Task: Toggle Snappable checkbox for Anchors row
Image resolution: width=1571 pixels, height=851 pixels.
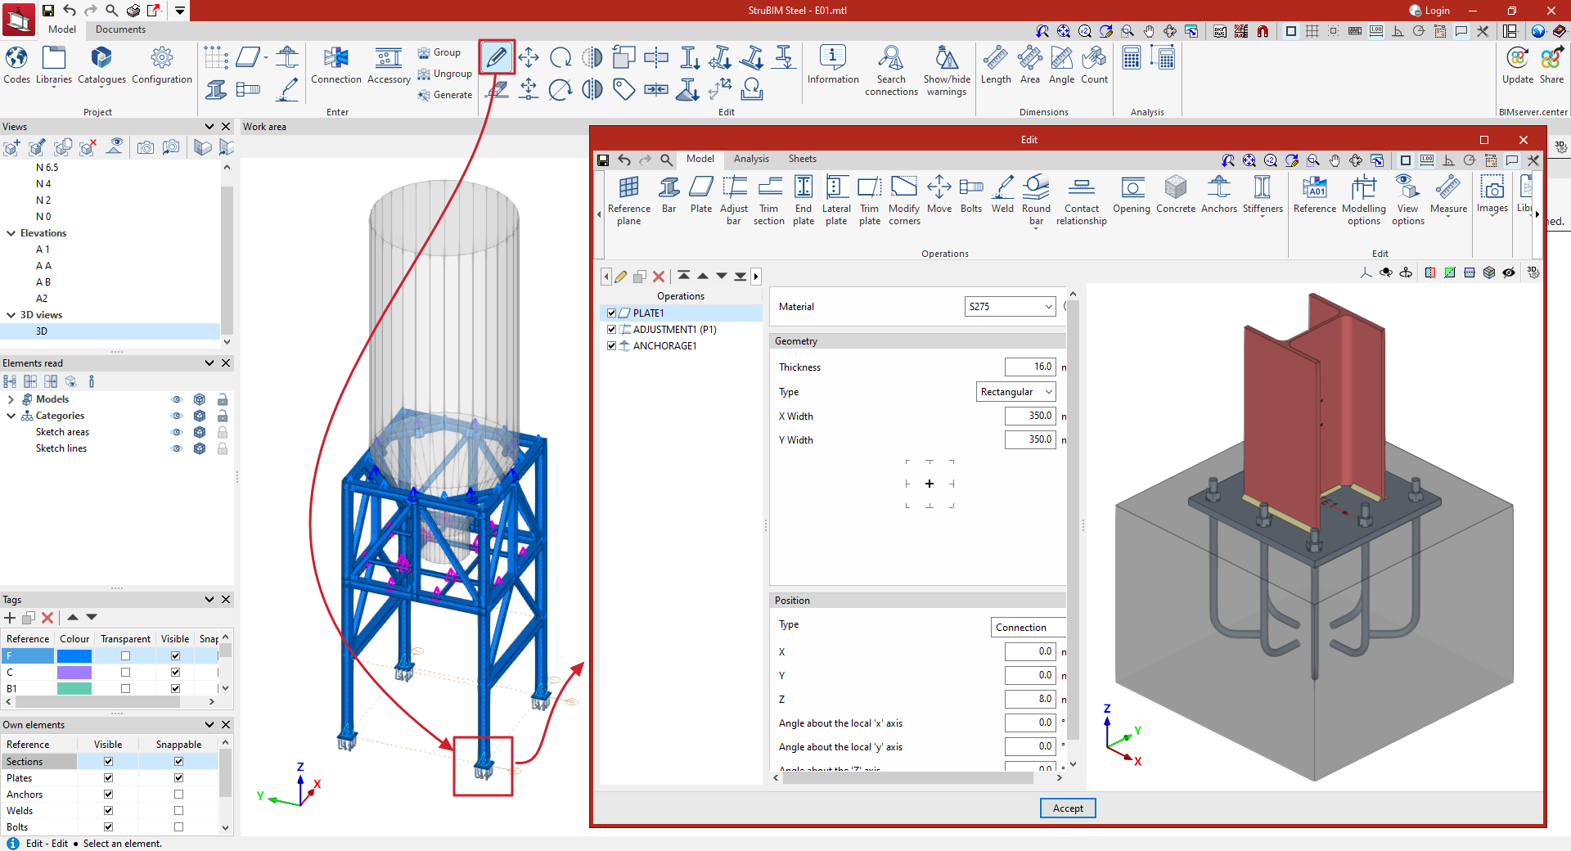Action: point(178,795)
